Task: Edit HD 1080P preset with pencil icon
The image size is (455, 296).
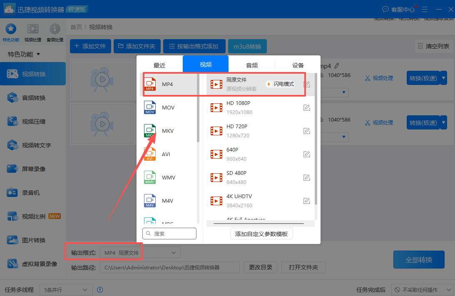Action: (306, 107)
